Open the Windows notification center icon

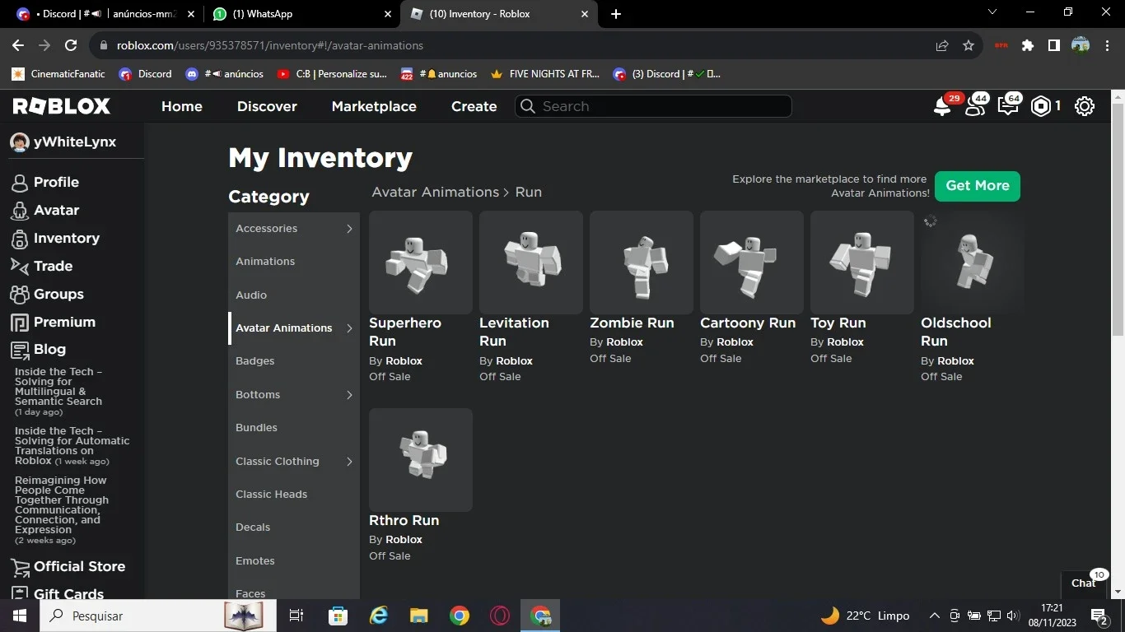pos(1099,616)
